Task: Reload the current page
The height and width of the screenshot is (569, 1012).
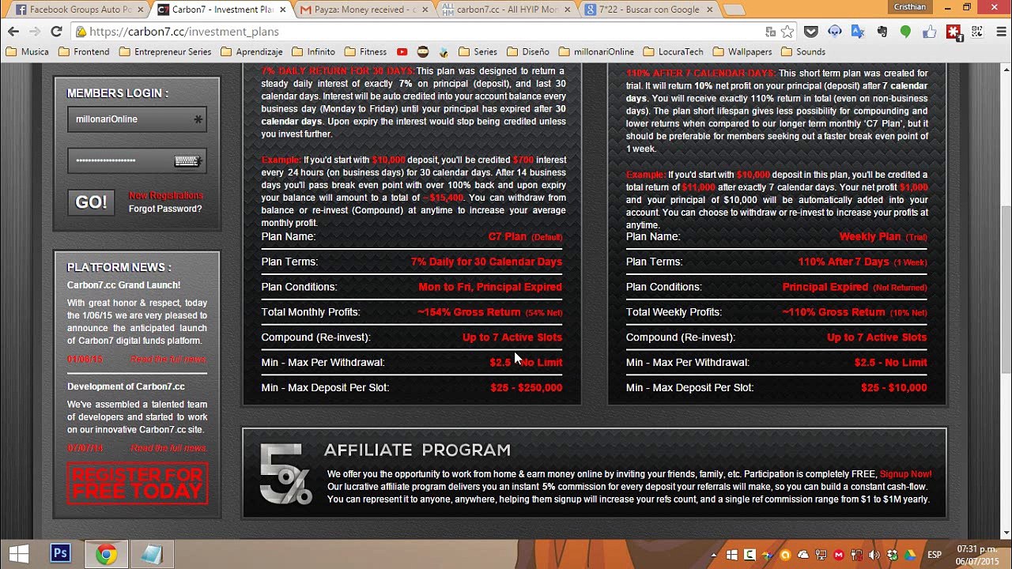Action: click(56, 32)
